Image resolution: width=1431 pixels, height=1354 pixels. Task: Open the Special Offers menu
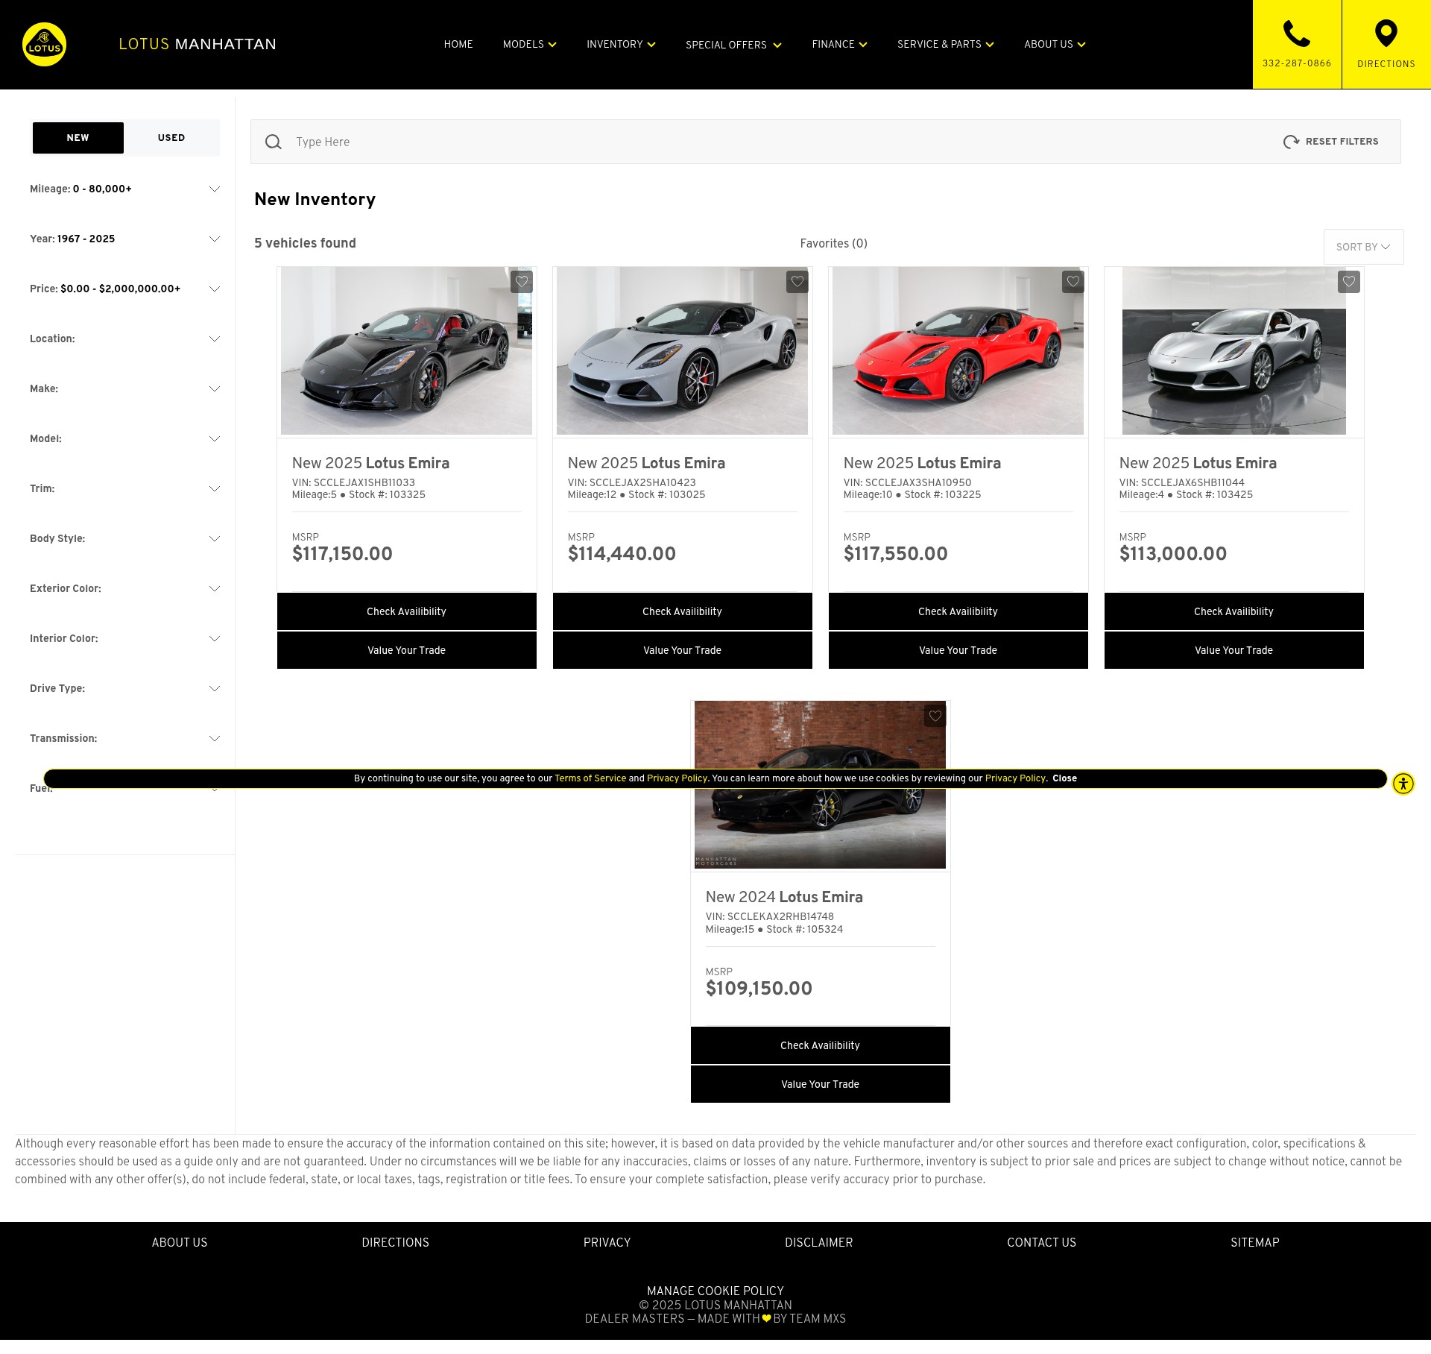pyautogui.click(x=733, y=45)
